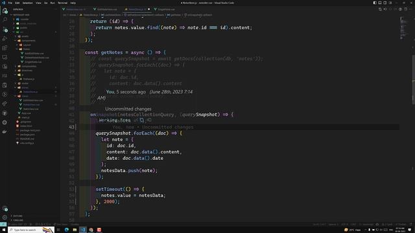Open the Selection menu
The height and width of the screenshot is (233, 415).
tap(27, 3)
